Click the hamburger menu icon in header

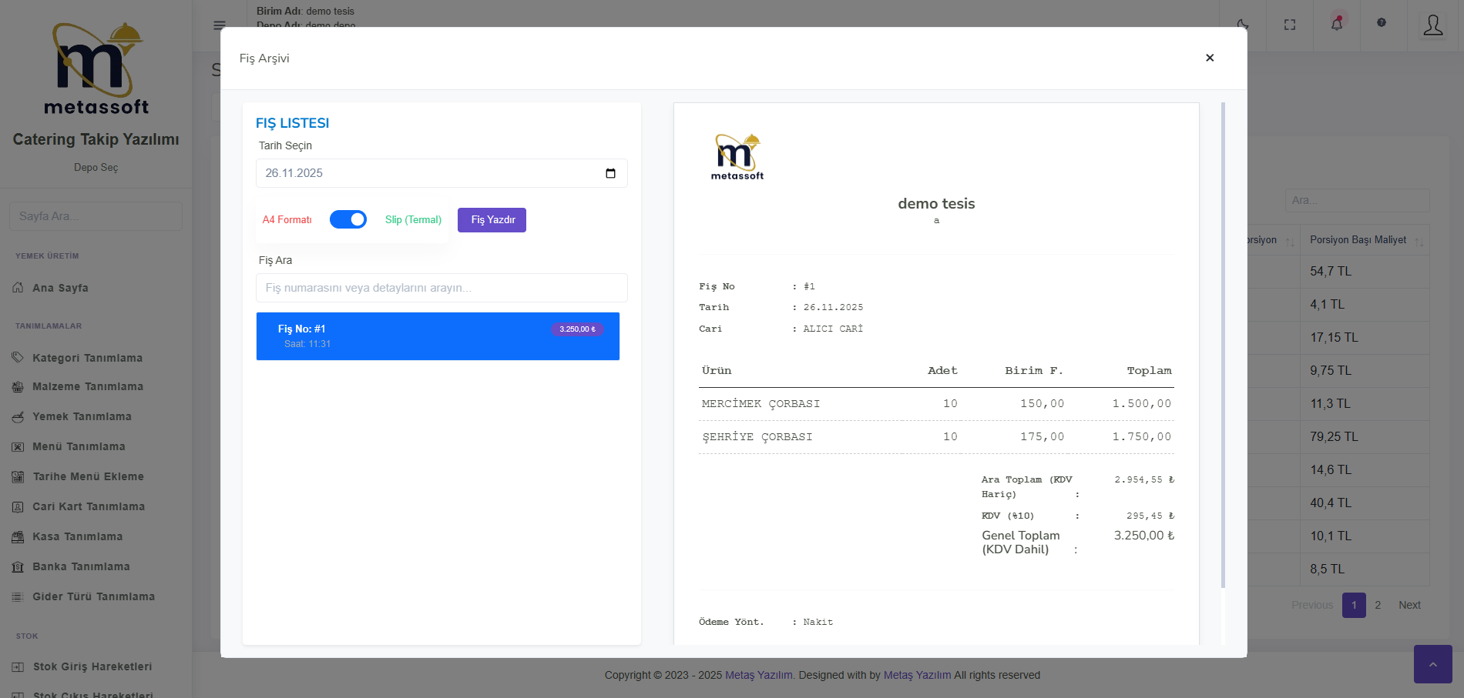(220, 25)
